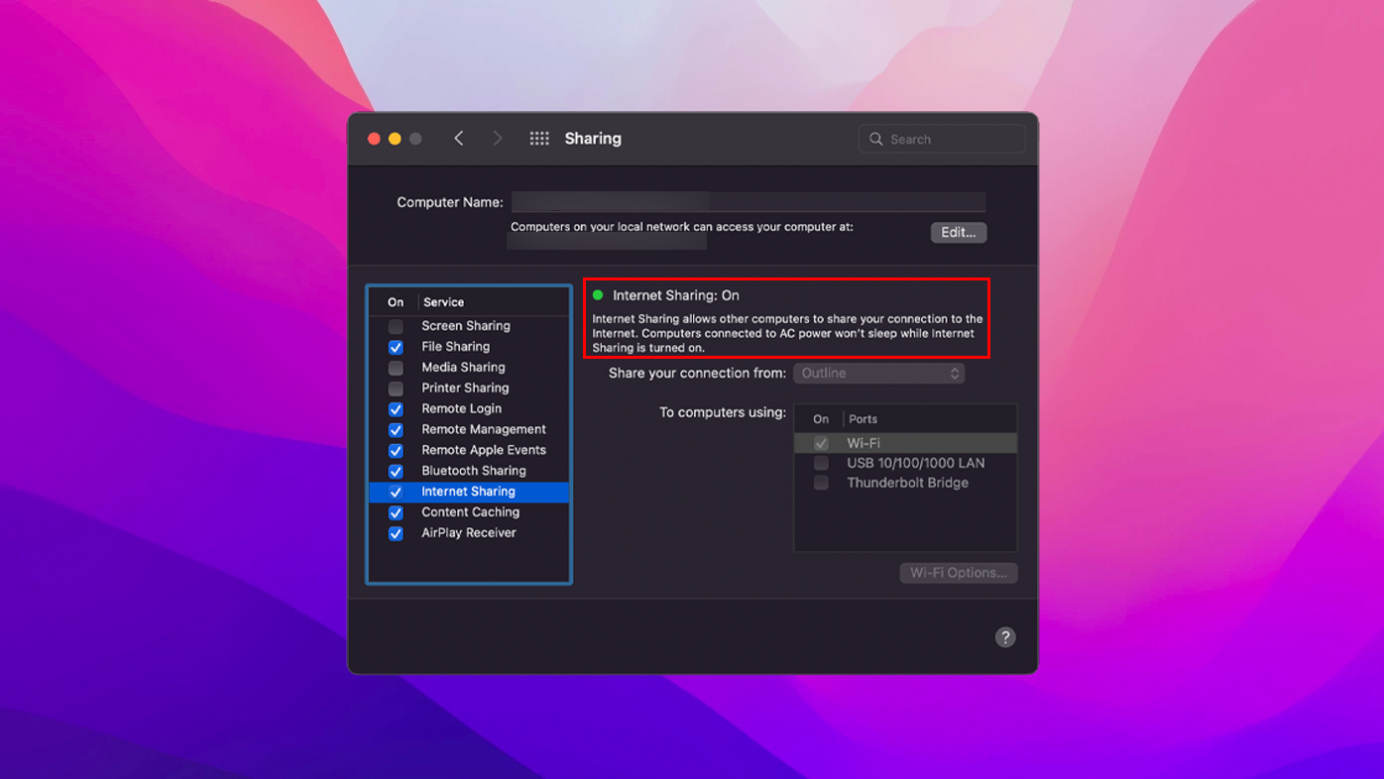Viewport: 1384px width, 779px height.
Task: Disable the Remote Login checkbox
Action: [x=396, y=409]
